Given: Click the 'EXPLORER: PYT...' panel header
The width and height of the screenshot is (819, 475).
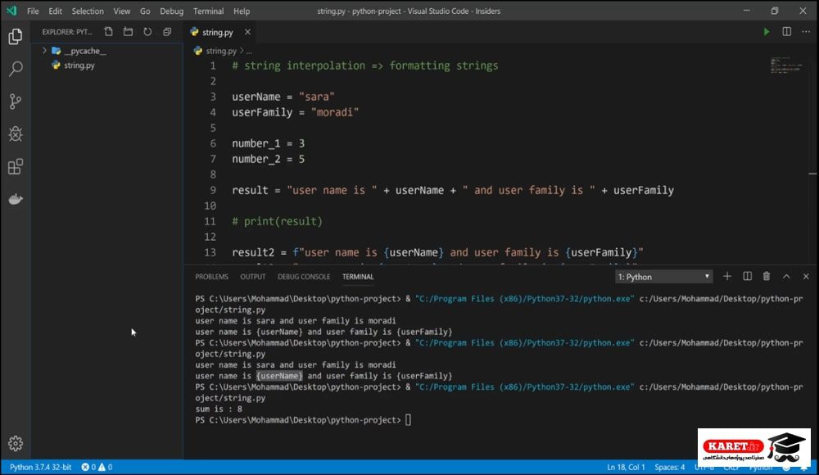Looking at the screenshot, I should tap(67, 32).
